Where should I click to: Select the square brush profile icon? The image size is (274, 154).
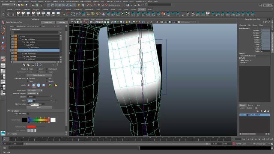point(44,86)
